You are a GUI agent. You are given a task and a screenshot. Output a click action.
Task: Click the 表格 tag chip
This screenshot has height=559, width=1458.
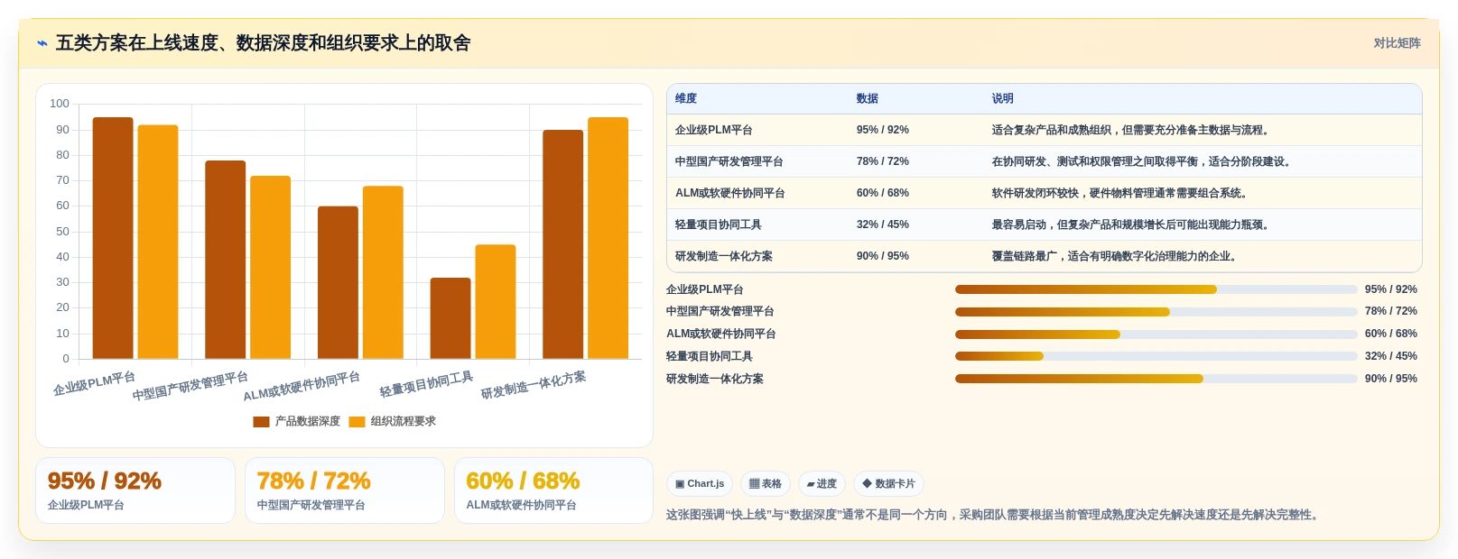pos(766,484)
